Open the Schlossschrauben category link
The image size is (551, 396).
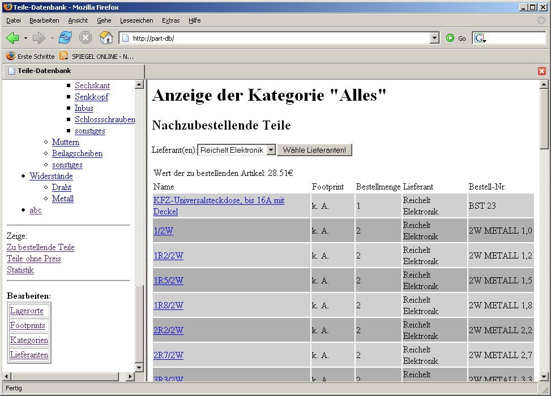[105, 119]
